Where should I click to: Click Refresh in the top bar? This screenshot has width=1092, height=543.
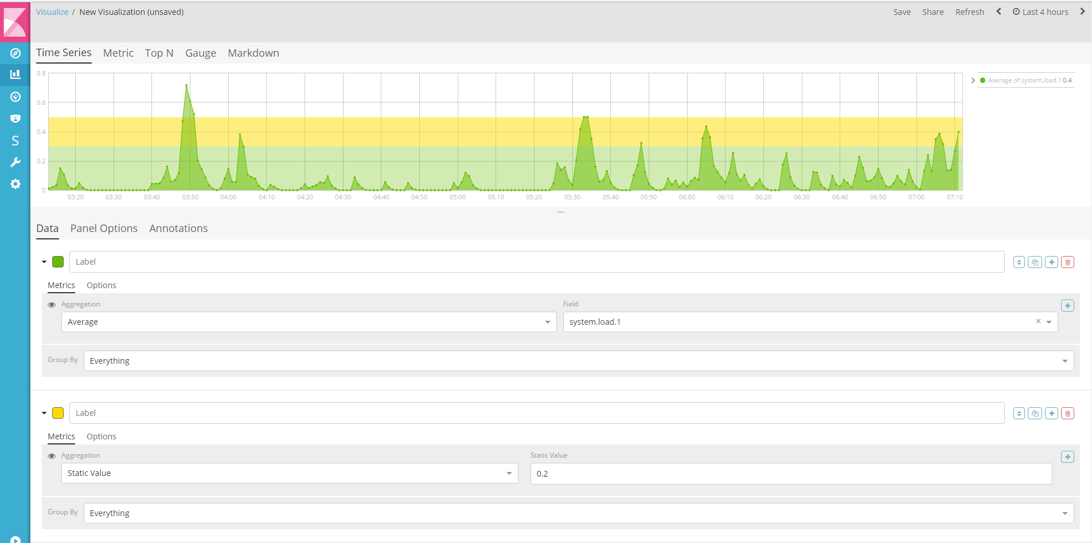(970, 12)
